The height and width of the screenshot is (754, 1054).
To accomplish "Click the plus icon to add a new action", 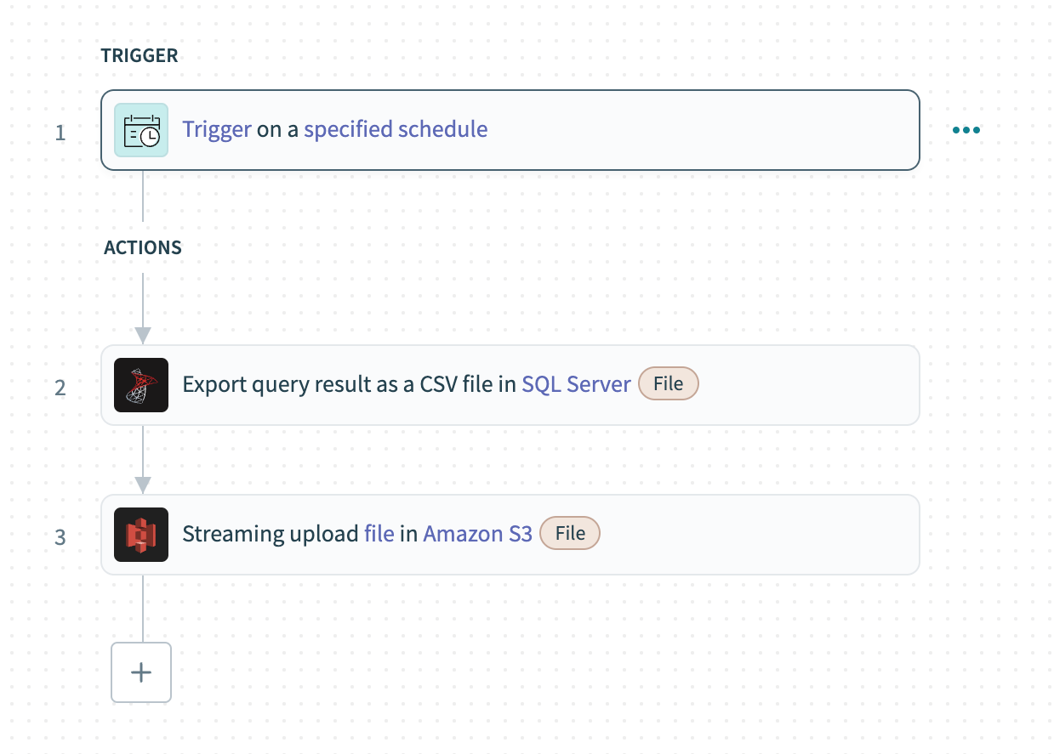I will click(140, 672).
